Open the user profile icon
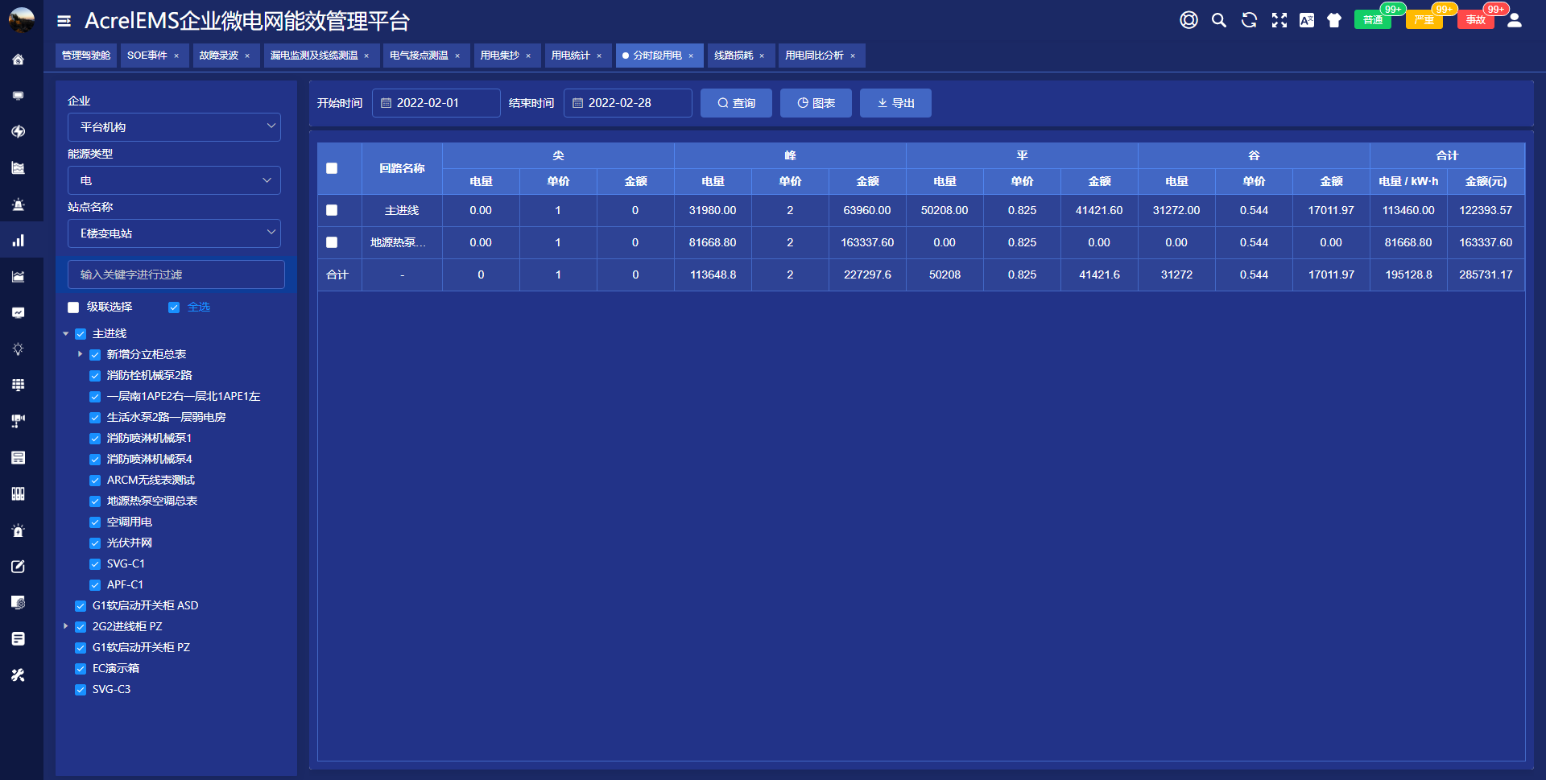1546x780 pixels. coord(1514,21)
